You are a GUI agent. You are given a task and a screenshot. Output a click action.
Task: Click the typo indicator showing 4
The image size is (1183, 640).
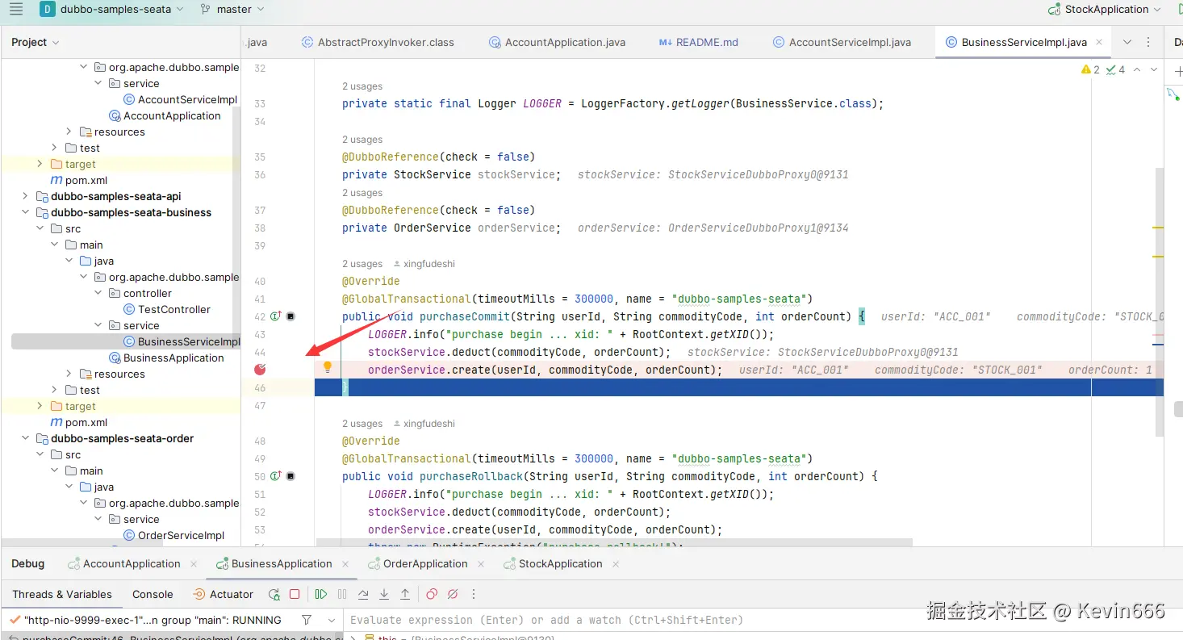pos(1115,69)
